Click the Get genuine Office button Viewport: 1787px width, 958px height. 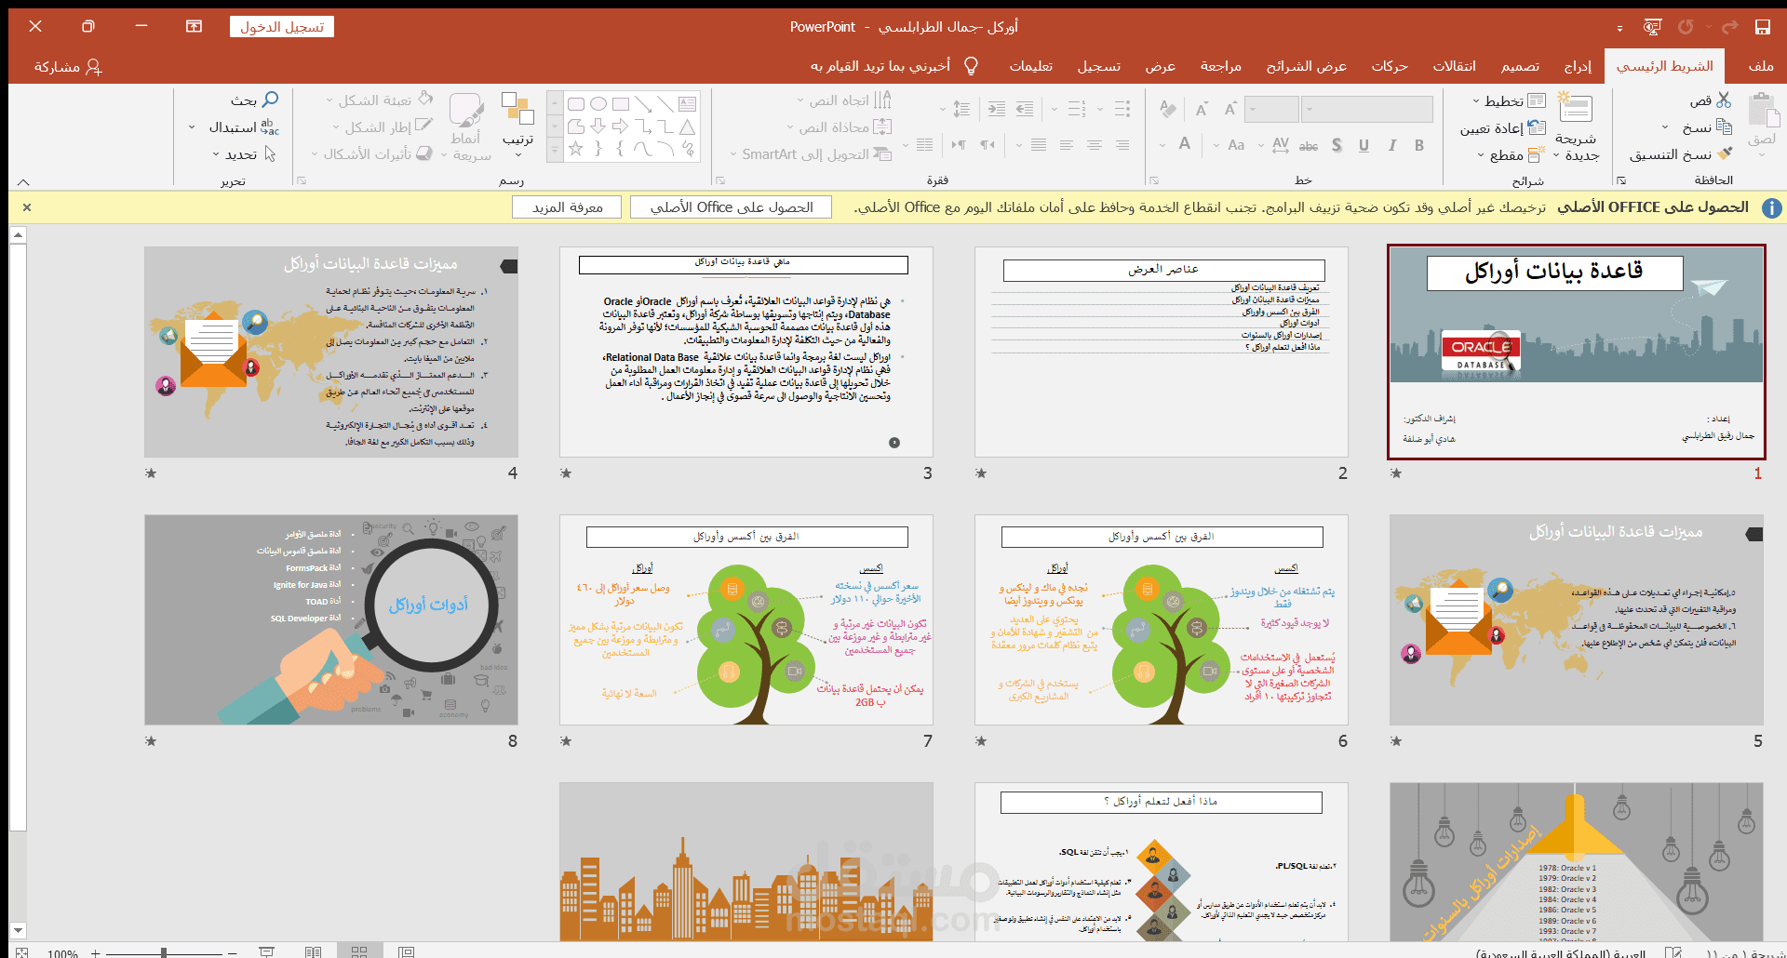click(x=732, y=207)
